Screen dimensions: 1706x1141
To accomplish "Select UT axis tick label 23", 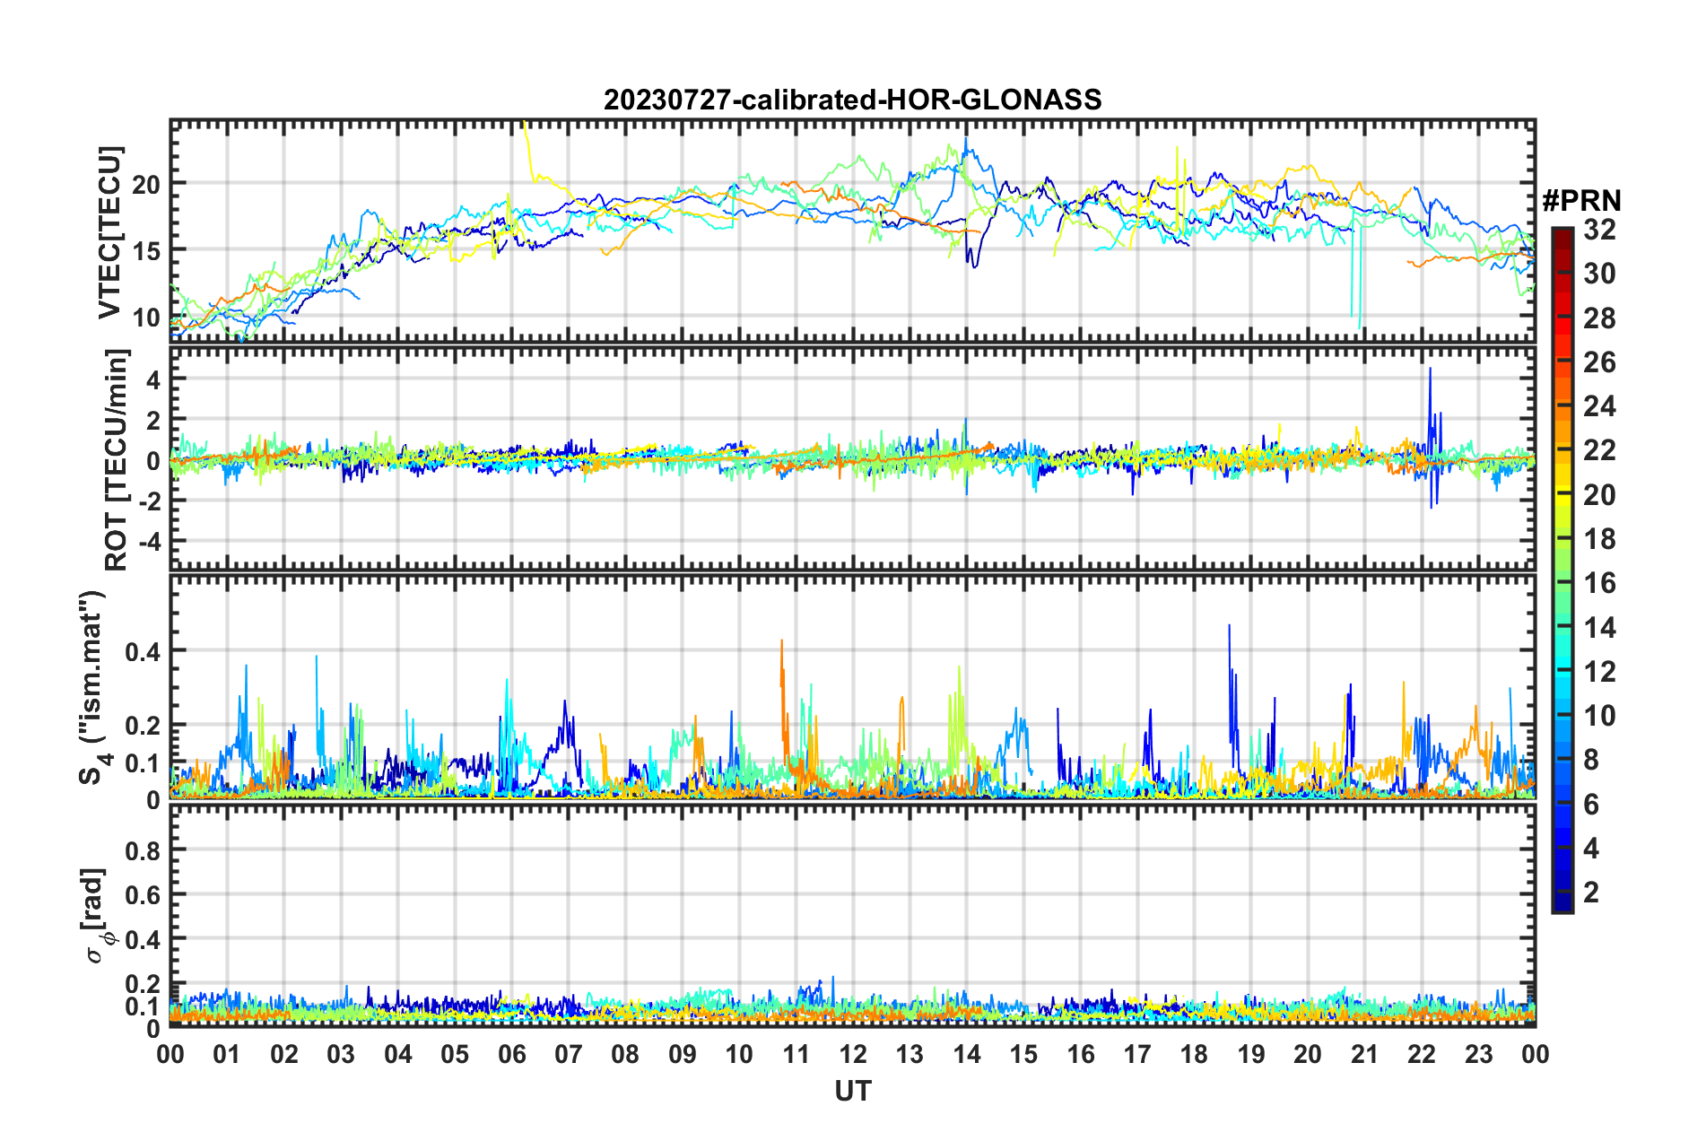I will 1479,1055.
